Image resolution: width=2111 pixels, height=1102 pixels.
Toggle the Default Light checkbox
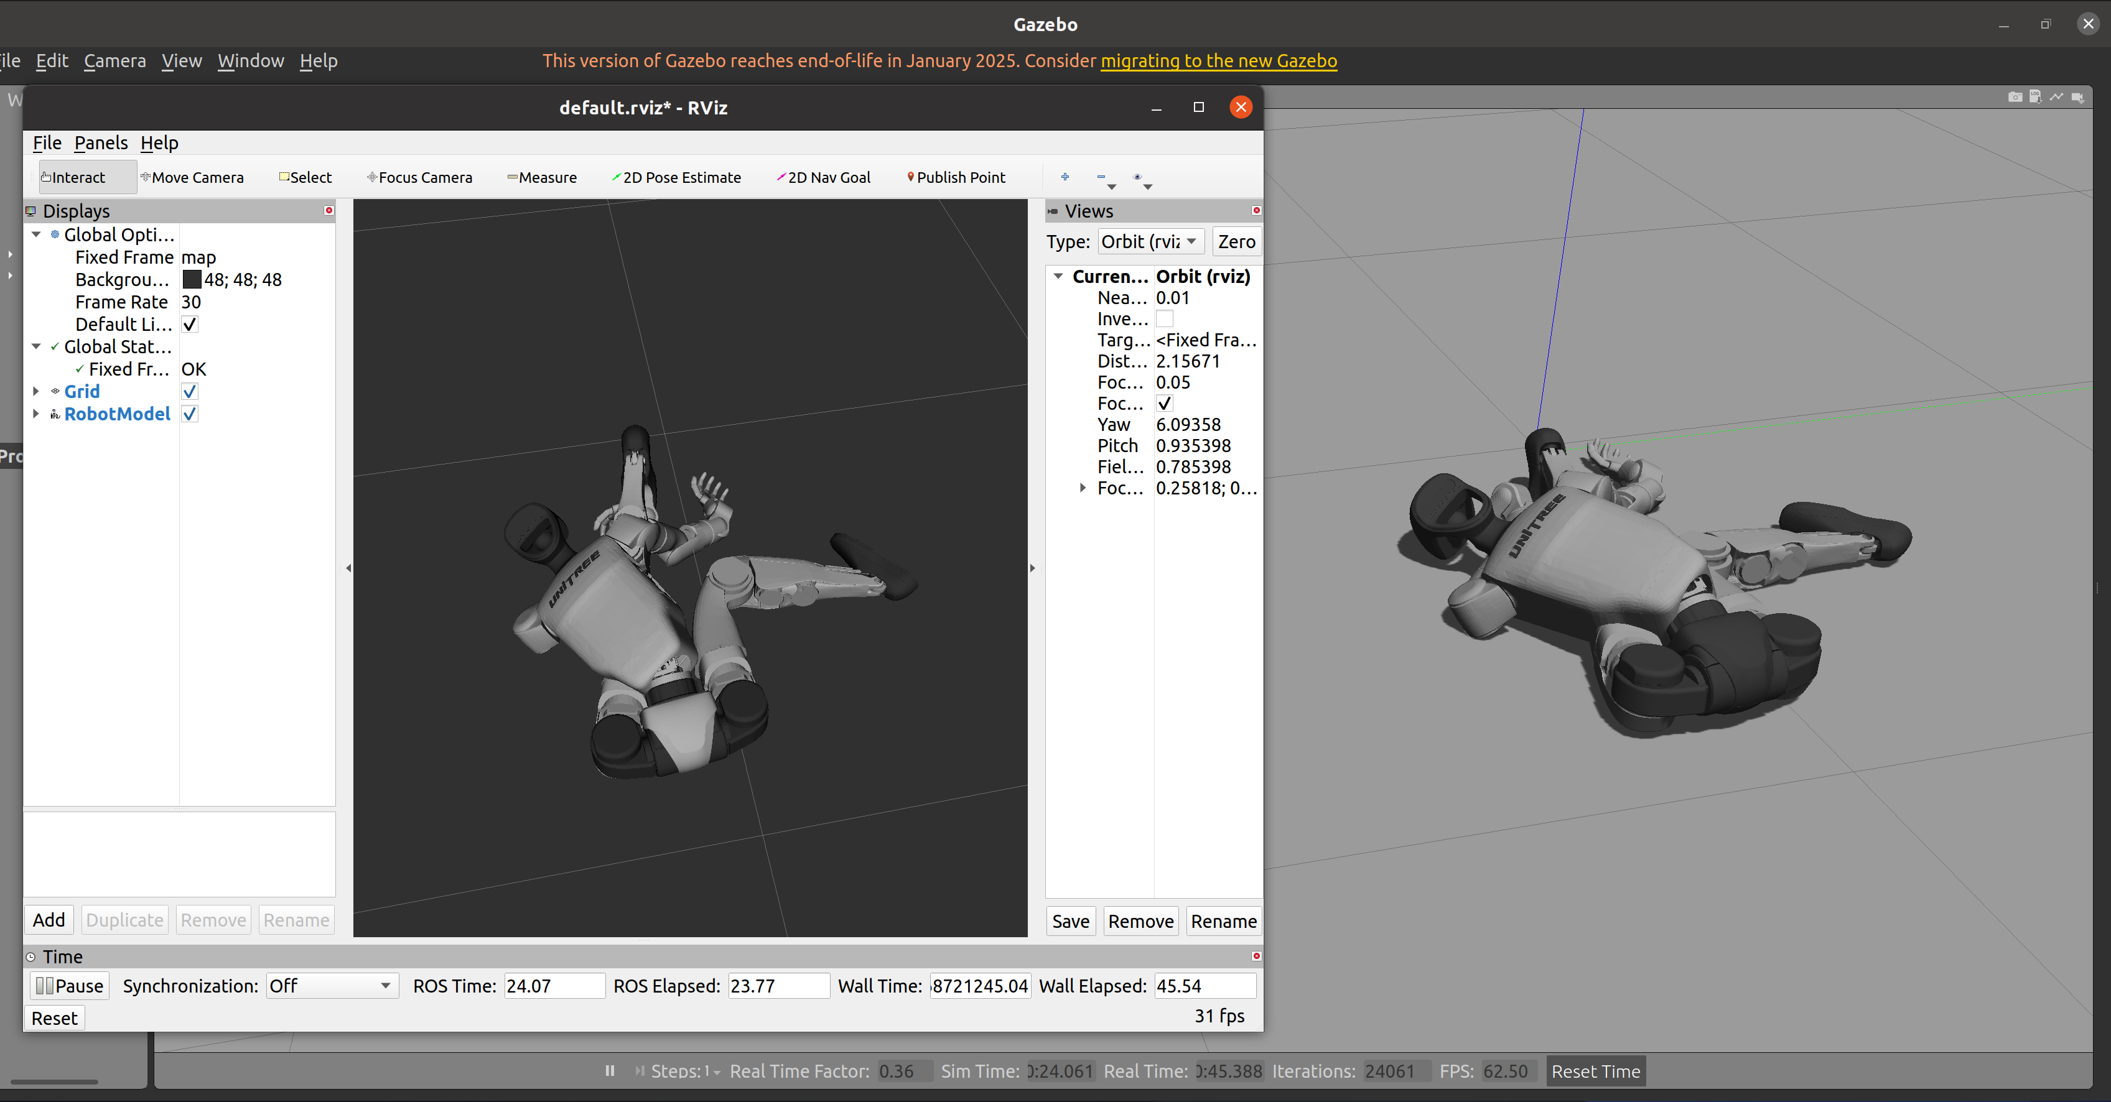[189, 325]
